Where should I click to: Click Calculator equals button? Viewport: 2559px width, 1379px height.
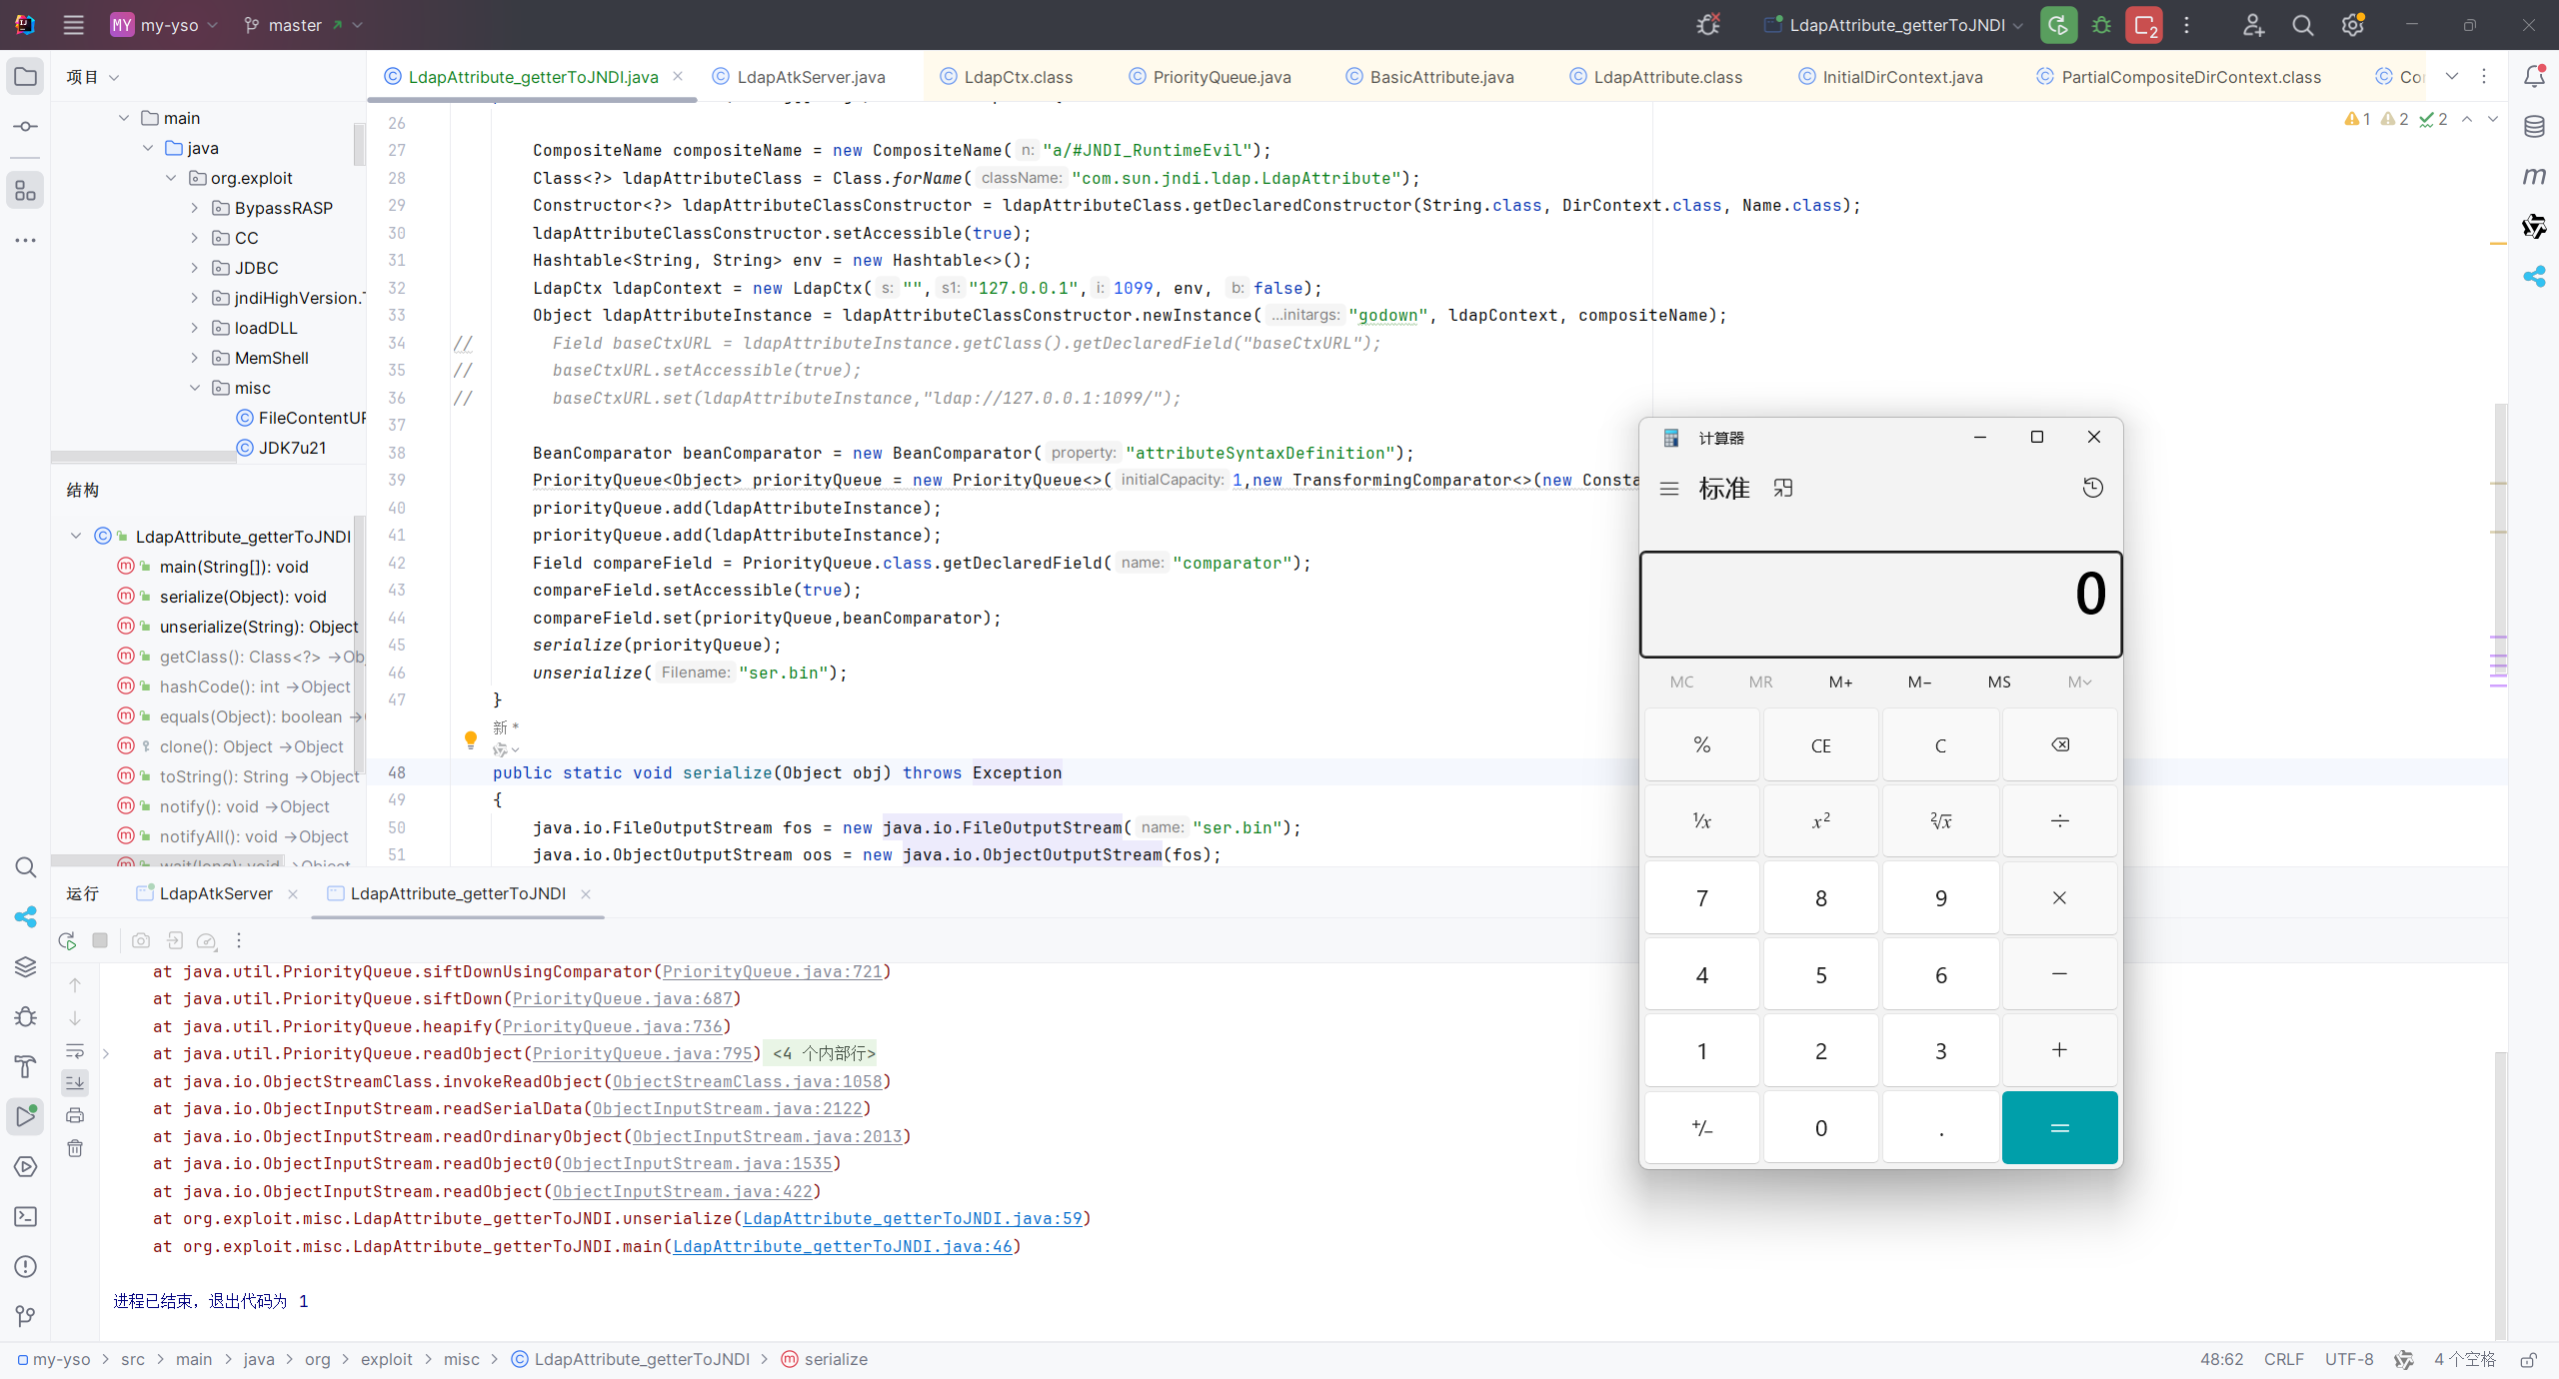[x=2060, y=1128]
